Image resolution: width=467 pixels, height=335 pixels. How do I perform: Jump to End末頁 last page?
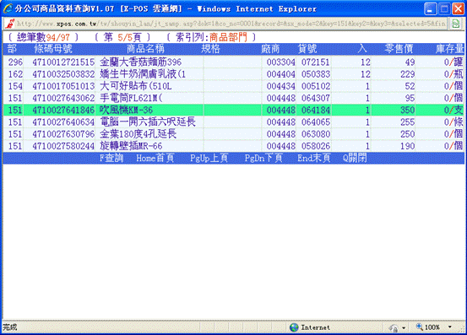314,158
